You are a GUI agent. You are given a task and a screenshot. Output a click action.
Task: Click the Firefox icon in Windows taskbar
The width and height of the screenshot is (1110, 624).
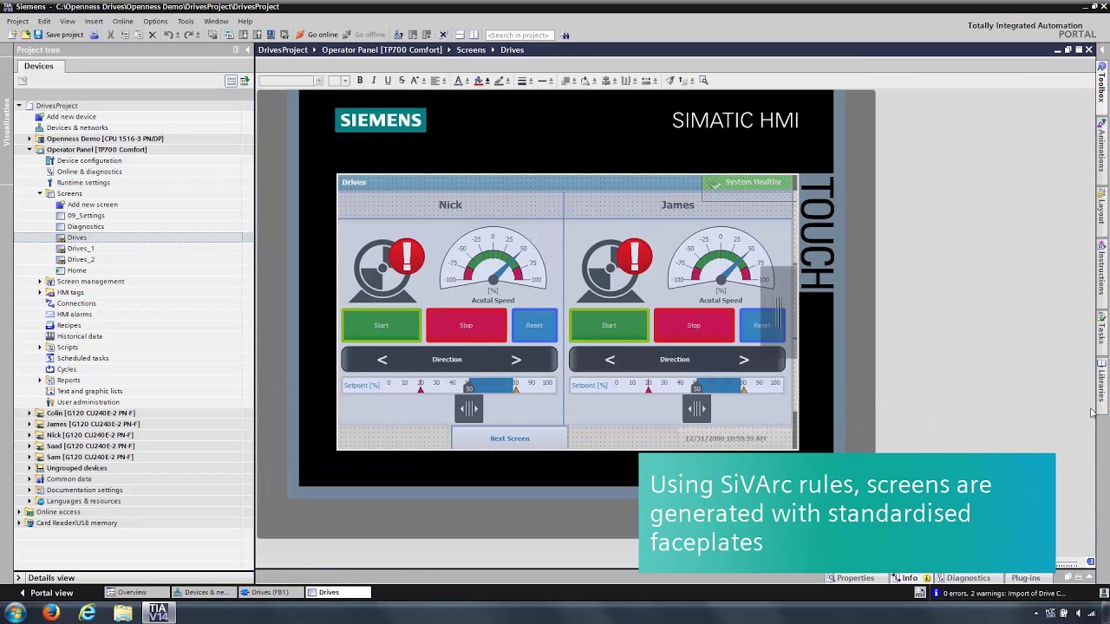coord(51,613)
